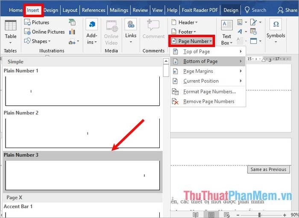299x218 pixels.
Task: Open the Mailings tab
Action: click(x=119, y=10)
